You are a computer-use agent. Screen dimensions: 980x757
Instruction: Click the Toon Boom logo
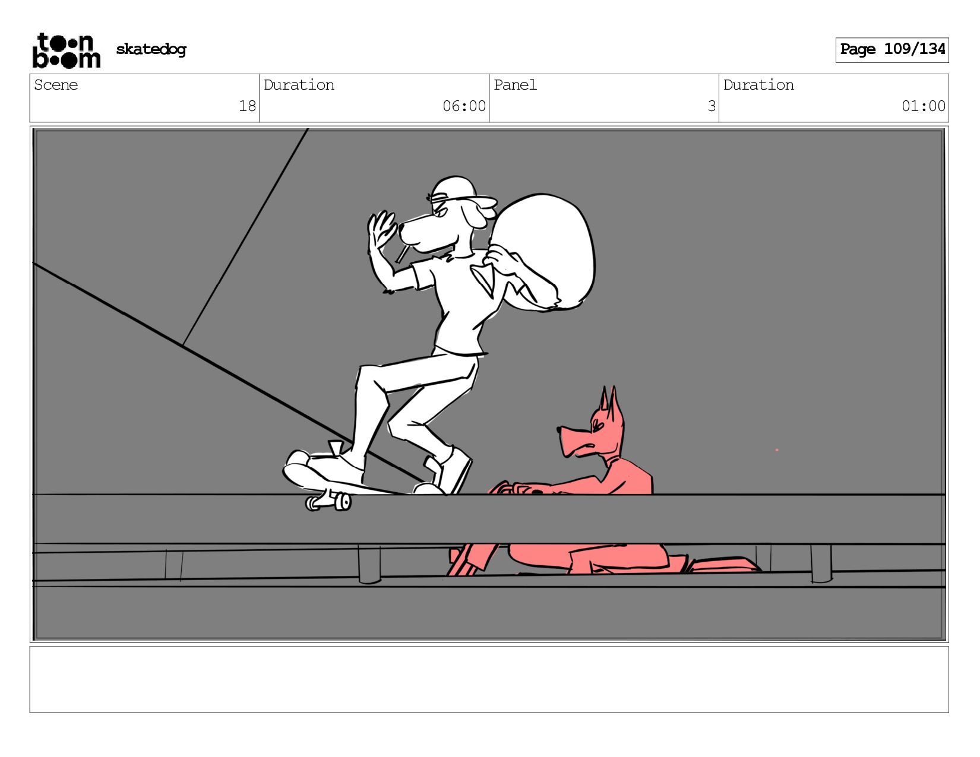pos(66,50)
